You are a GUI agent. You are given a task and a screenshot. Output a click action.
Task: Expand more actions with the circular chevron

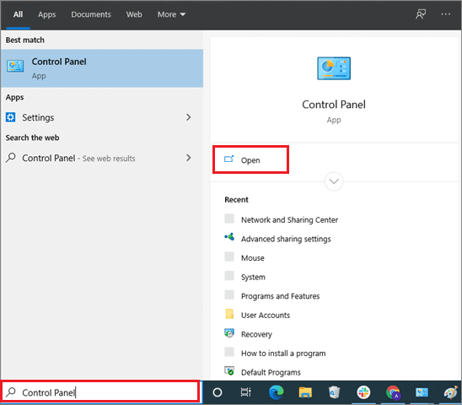click(x=334, y=181)
